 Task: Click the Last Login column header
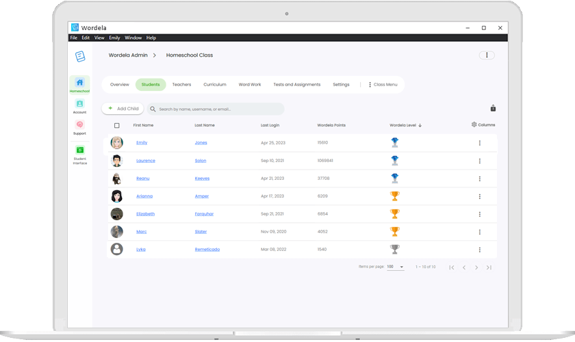pos(270,125)
